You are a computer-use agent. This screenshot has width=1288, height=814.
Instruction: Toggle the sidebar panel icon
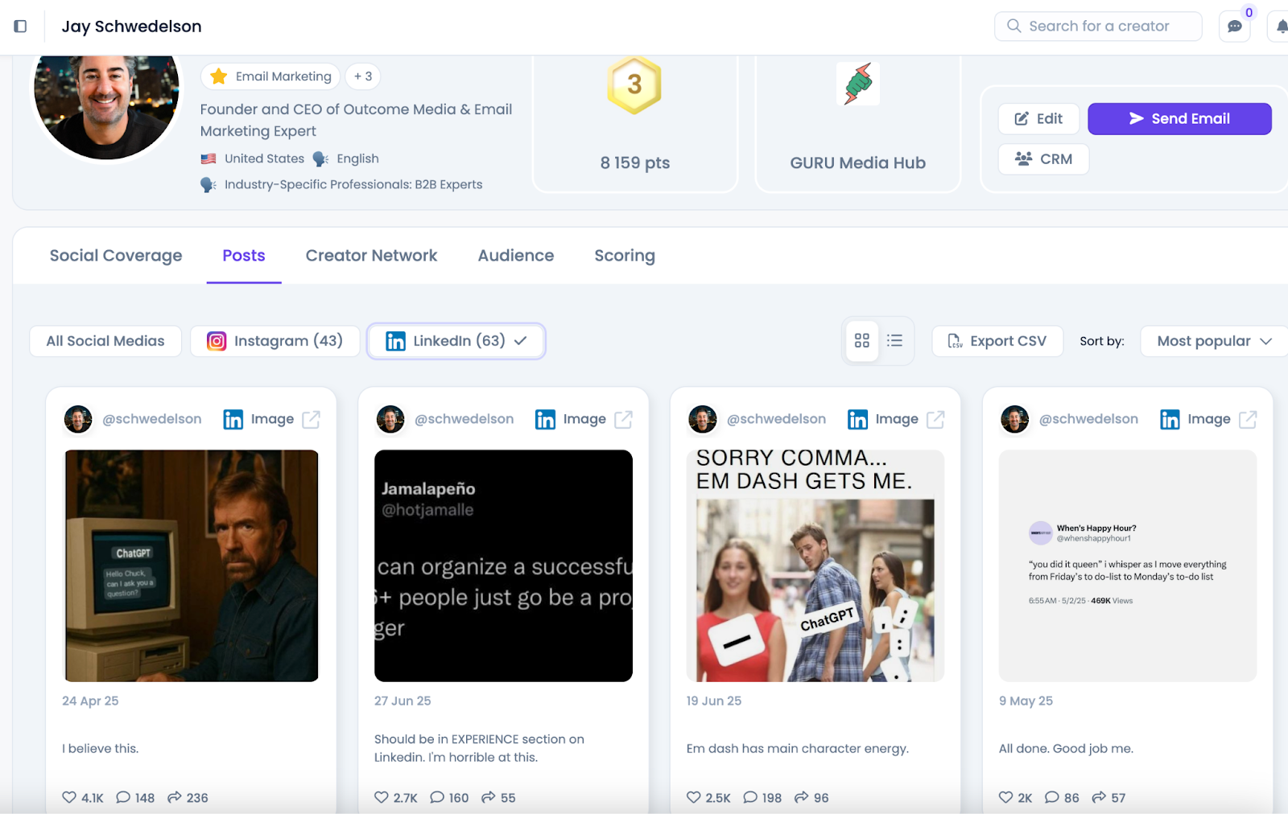click(20, 26)
